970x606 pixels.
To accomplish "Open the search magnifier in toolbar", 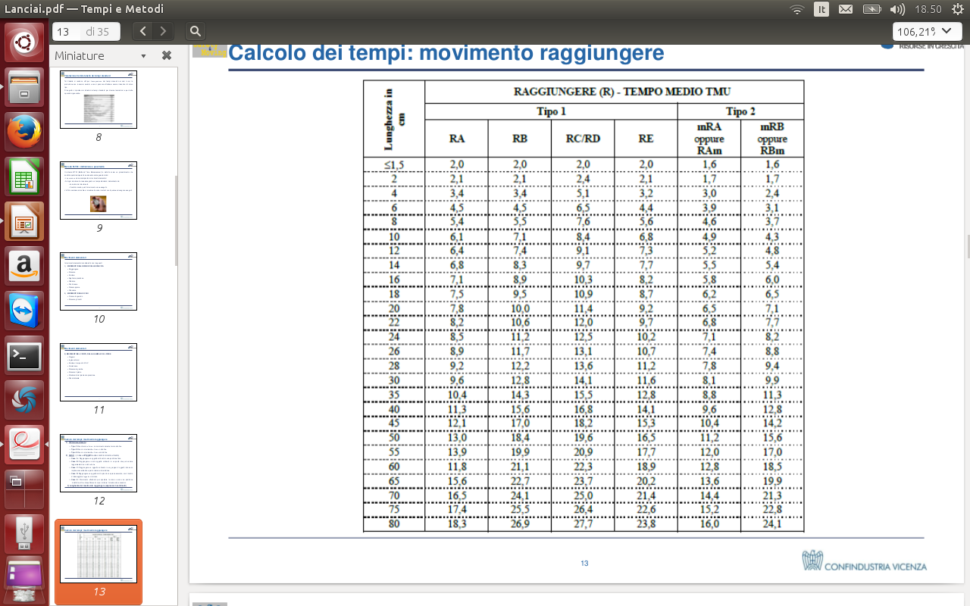I will click(196, 31).
